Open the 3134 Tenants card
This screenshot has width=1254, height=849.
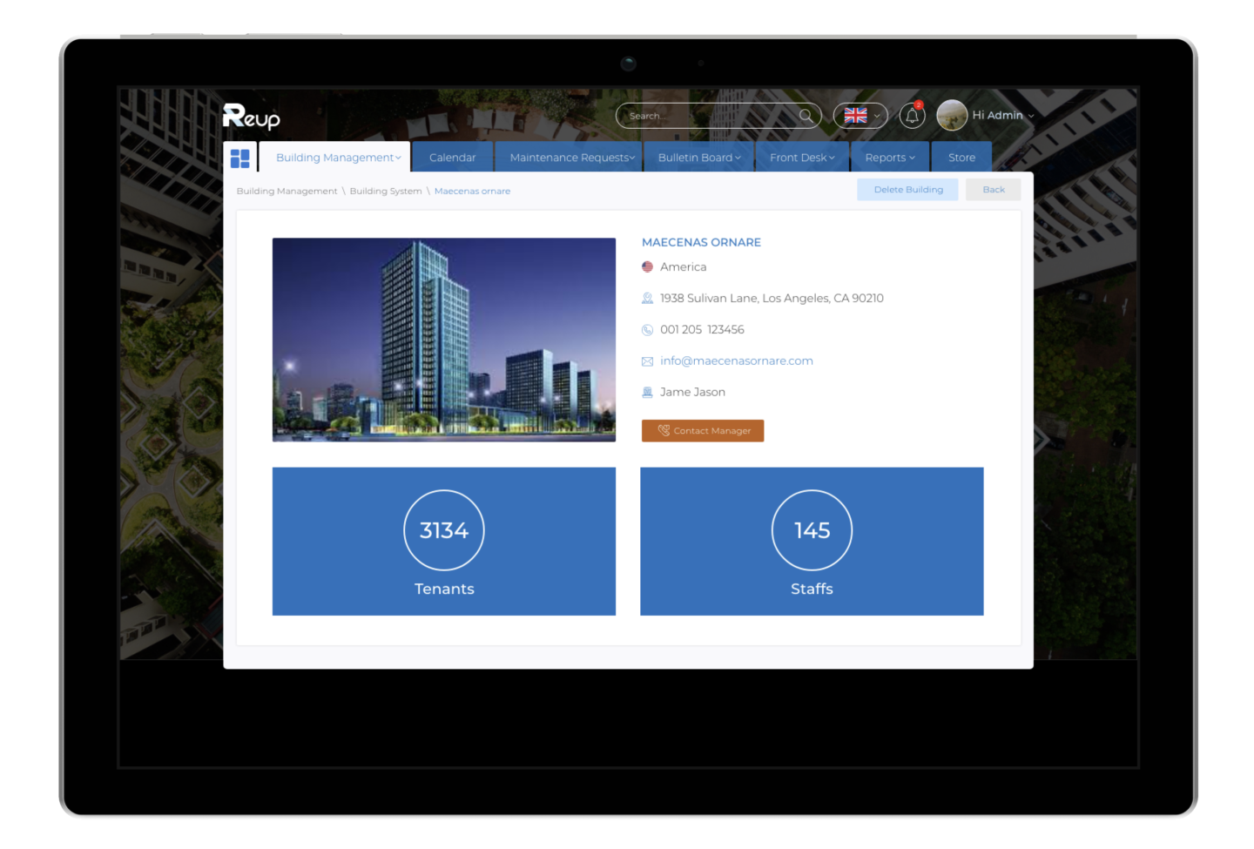(x=444, y=542)
